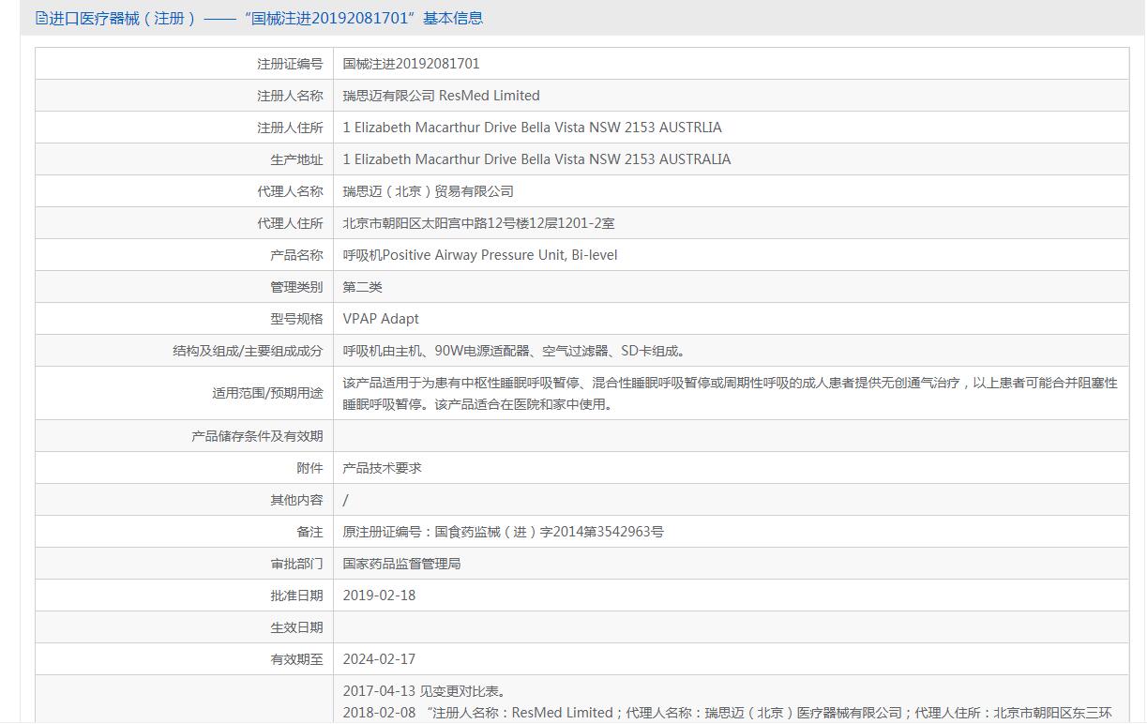The height and width of the screenshot is (724, 1147).
Task: Click the 产品名称 label
Action: [x=296, y=255]
